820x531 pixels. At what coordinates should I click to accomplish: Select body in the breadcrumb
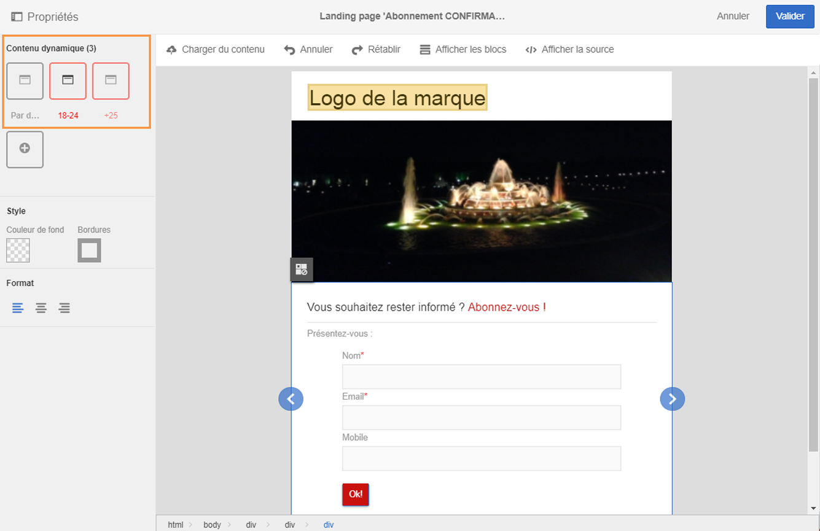pyautogui.click(x=212, y=525)
